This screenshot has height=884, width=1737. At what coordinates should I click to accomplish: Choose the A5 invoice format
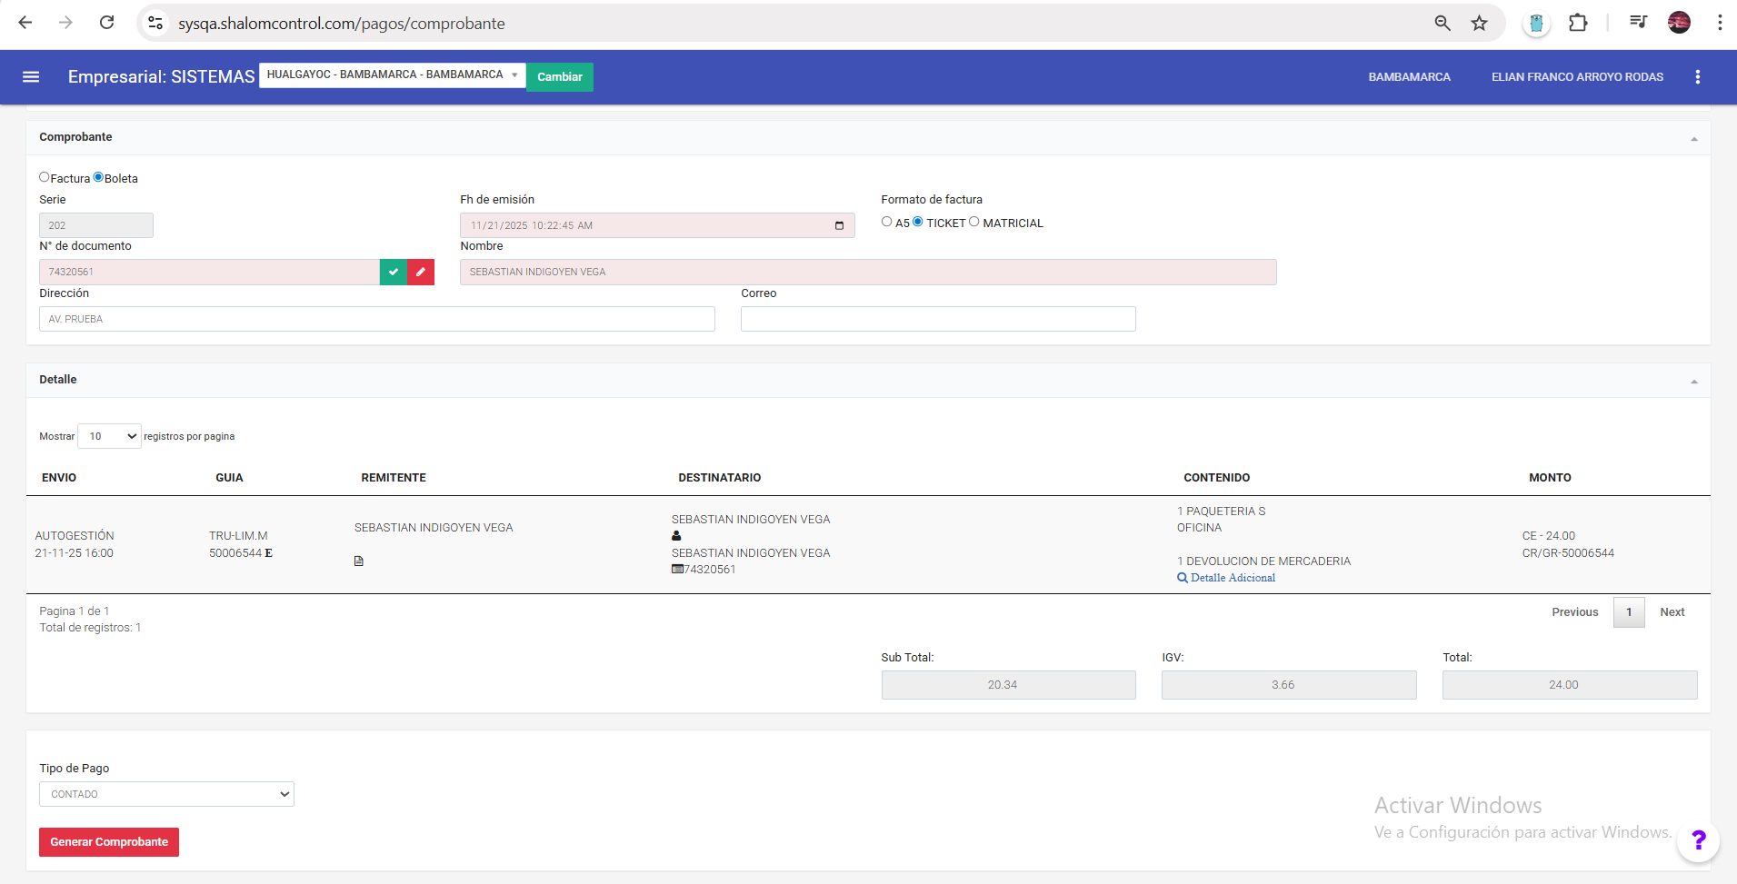(x=886, y=222)
